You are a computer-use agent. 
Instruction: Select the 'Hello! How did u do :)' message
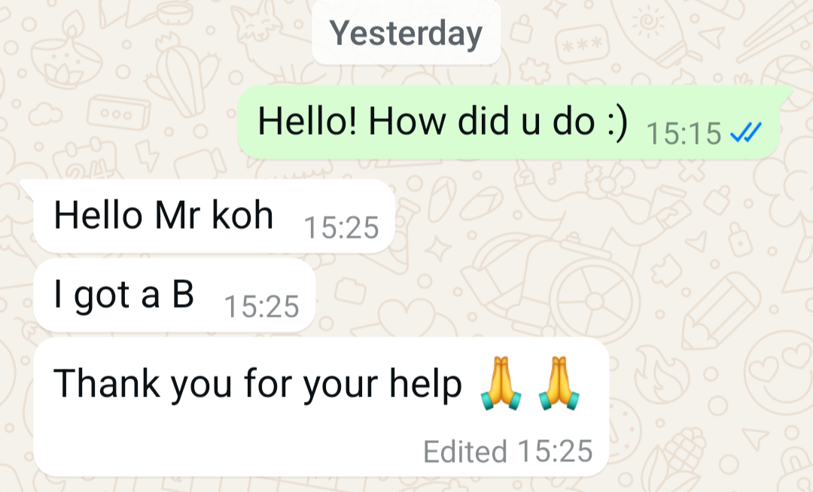509,122
